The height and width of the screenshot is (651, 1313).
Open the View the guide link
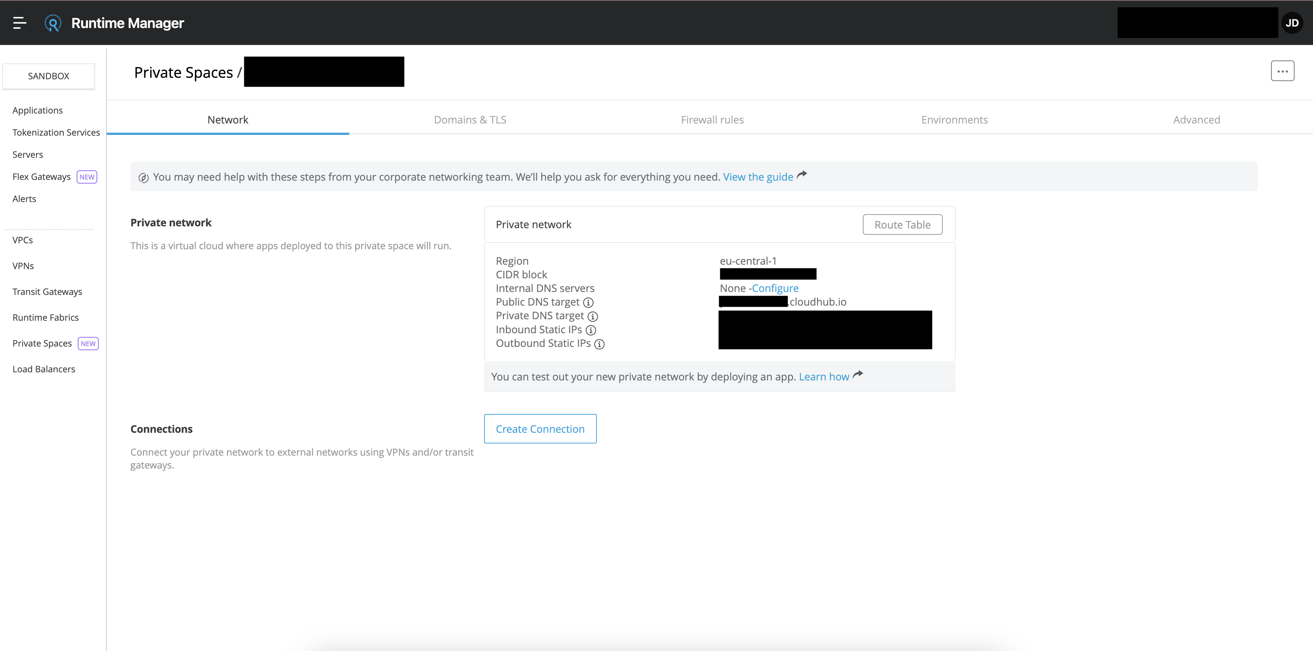(758, 177)
